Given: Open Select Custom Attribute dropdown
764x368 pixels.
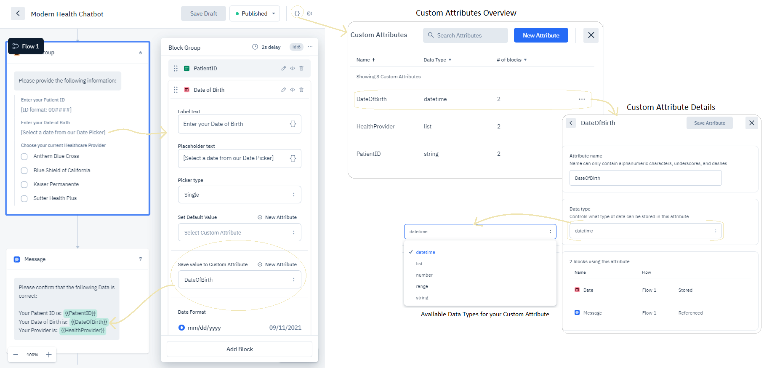Looking at the screenshot, I should pyautogui.click(x=240, y=232).
